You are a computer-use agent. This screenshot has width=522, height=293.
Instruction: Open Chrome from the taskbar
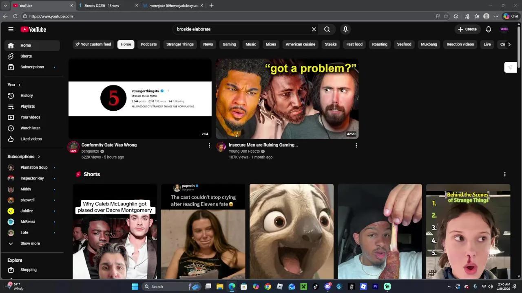tap(268, 286)
